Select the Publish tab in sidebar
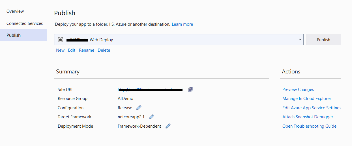Image resolution: width=352 pixels, height=146 pixels. (x=14, y=35)
